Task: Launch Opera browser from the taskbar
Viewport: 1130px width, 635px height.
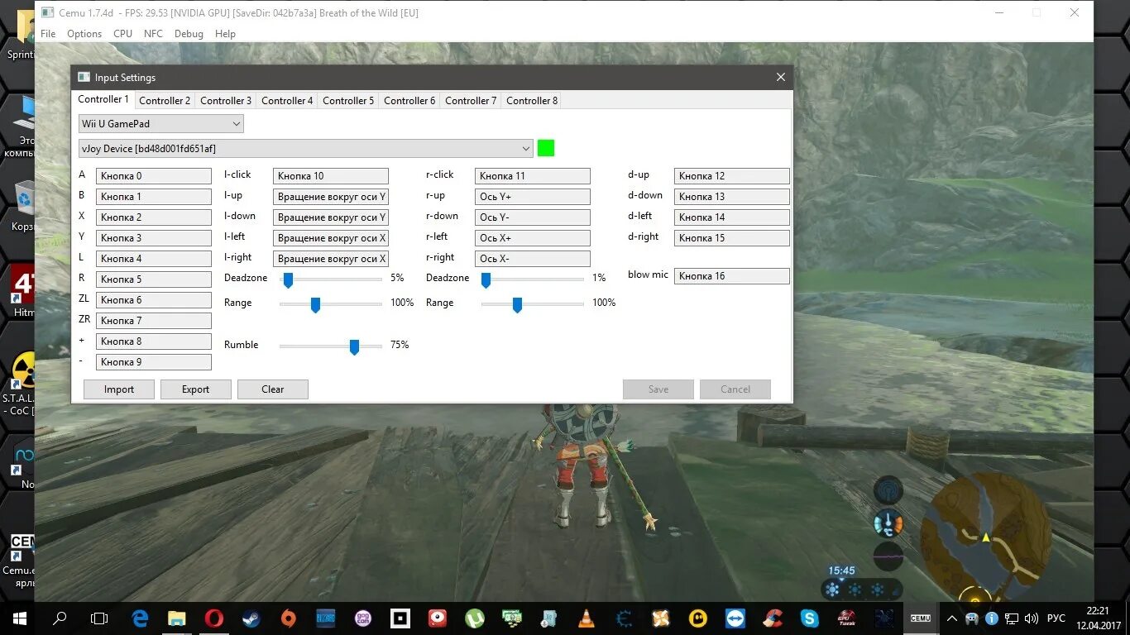Action: [x=214, y=618]
